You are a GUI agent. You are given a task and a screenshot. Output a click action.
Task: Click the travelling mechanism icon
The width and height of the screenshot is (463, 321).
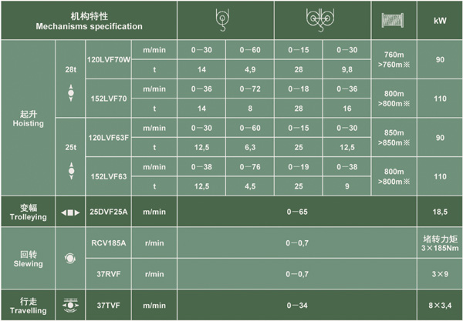coord(70,306)
